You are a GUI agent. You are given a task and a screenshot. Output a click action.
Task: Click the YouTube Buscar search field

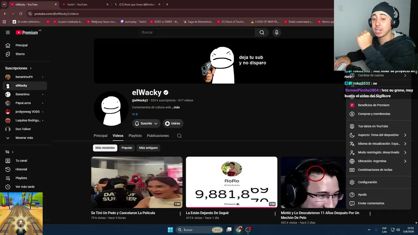coord(197,32)
